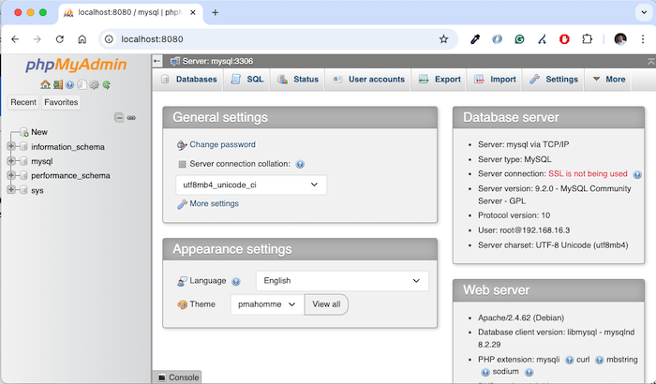Viewport: 656px width, 384px height.
Task: Click the browser address bar
Action: [276, 39]
